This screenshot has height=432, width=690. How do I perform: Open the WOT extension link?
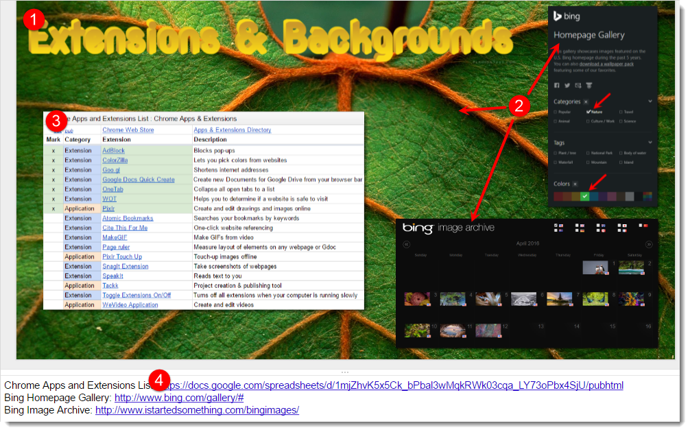pyautogui.click(x=109, y=199)
